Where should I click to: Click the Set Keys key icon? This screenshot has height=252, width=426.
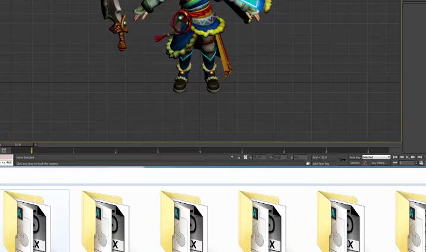point(343,159)
